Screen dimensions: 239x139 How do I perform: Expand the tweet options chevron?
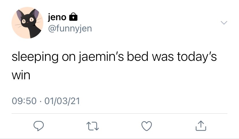224,23
